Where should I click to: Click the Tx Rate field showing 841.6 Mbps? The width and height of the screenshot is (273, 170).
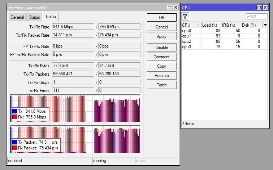point(73,27)
